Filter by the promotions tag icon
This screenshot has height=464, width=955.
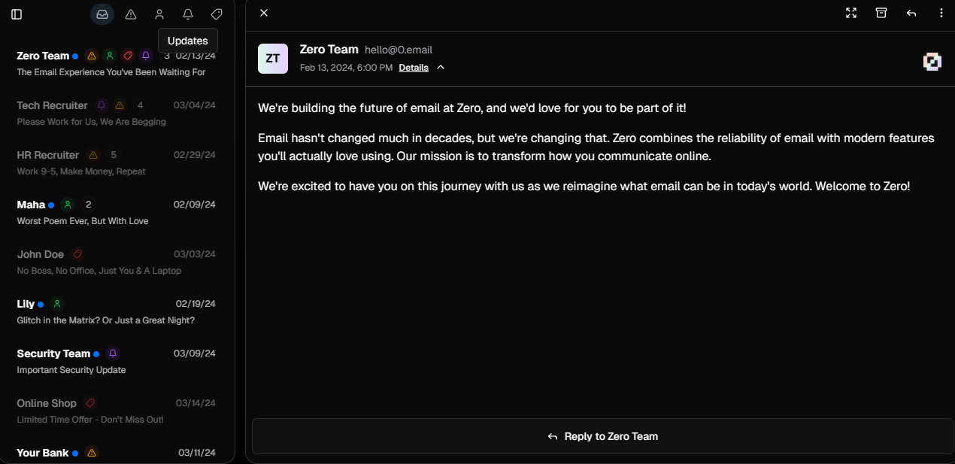(217, 14)
